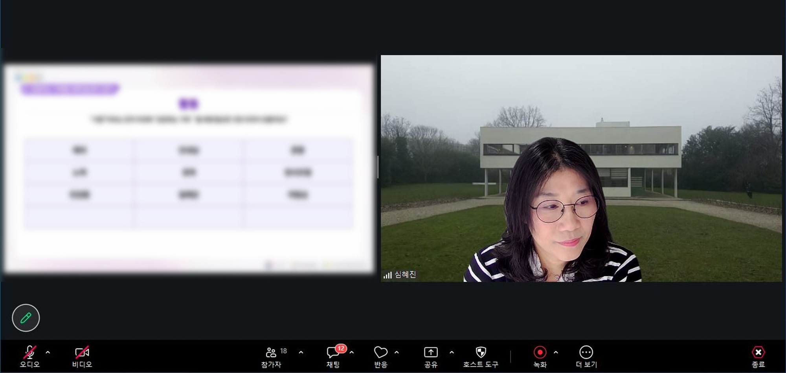Open the 참가자 participants panel

coord(271,356)
